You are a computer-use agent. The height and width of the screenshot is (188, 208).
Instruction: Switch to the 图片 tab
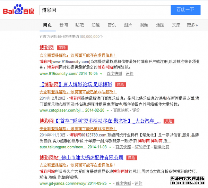click(128, 25)
